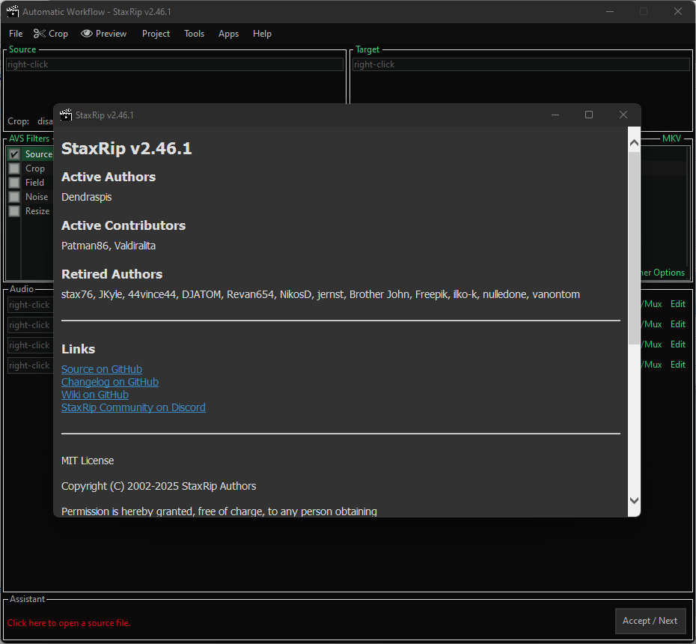Click the MKV container label
696x644 pixels.
(671, 139)
